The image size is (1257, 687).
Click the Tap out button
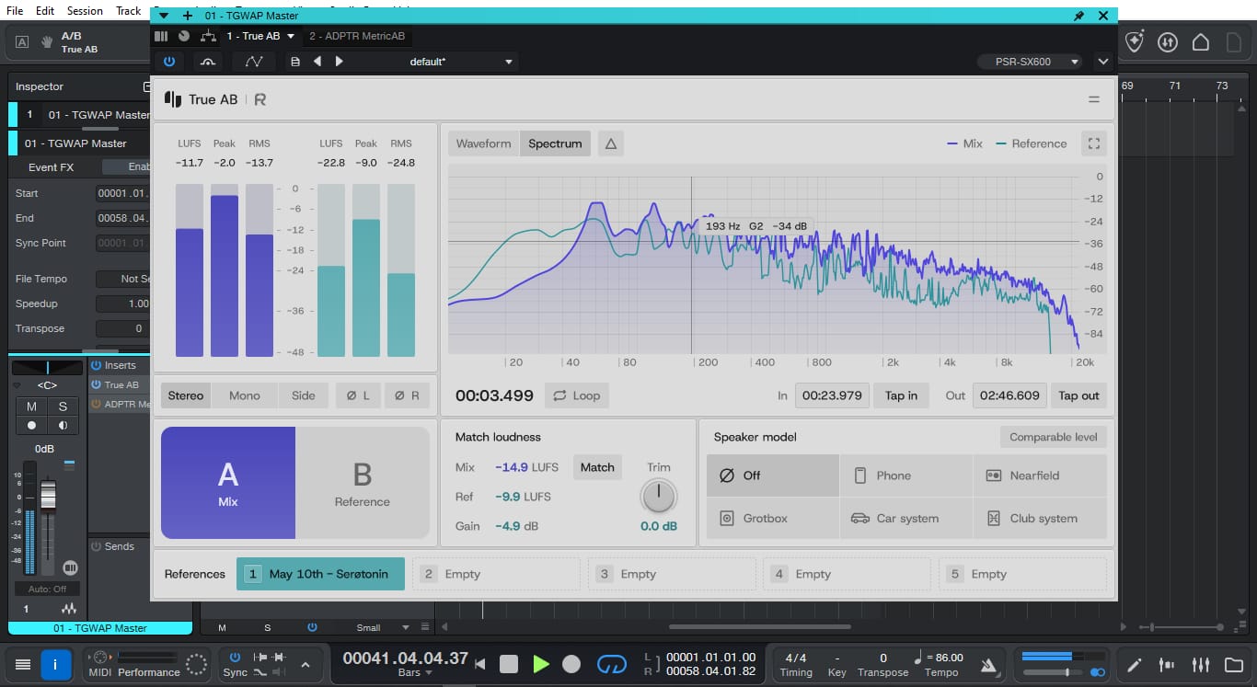click(1078, 395)
